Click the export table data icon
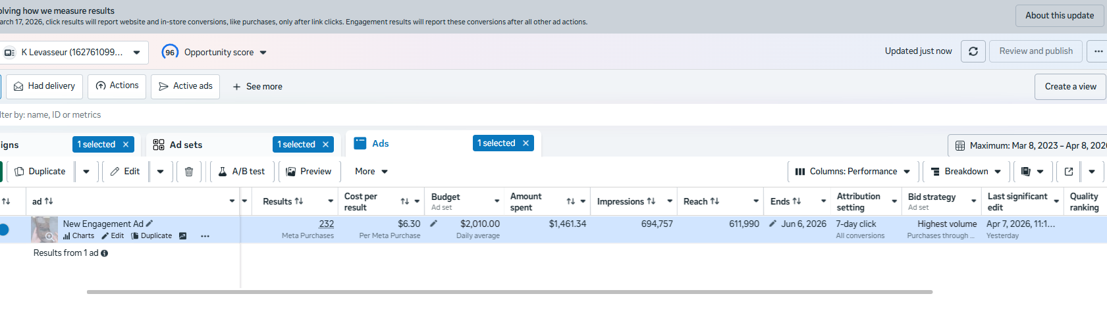The width and height of the screenshot is (1107, 319). tap(1069, 172)
